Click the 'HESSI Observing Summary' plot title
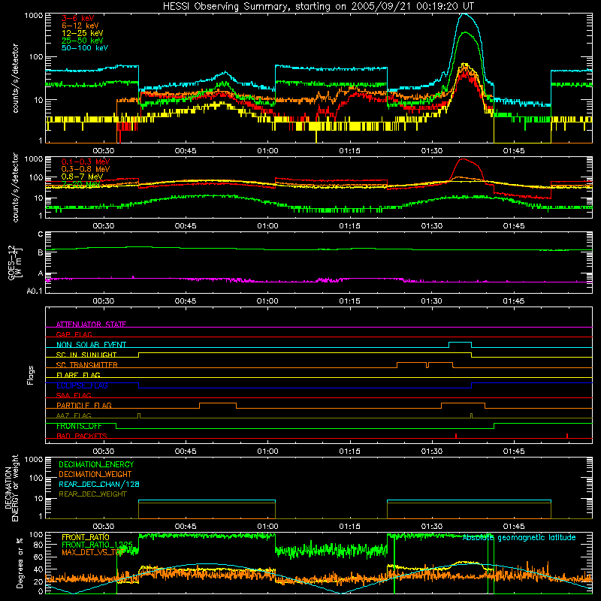The height and width of the screenshot is (601, 601). click(x=318, y=7)
